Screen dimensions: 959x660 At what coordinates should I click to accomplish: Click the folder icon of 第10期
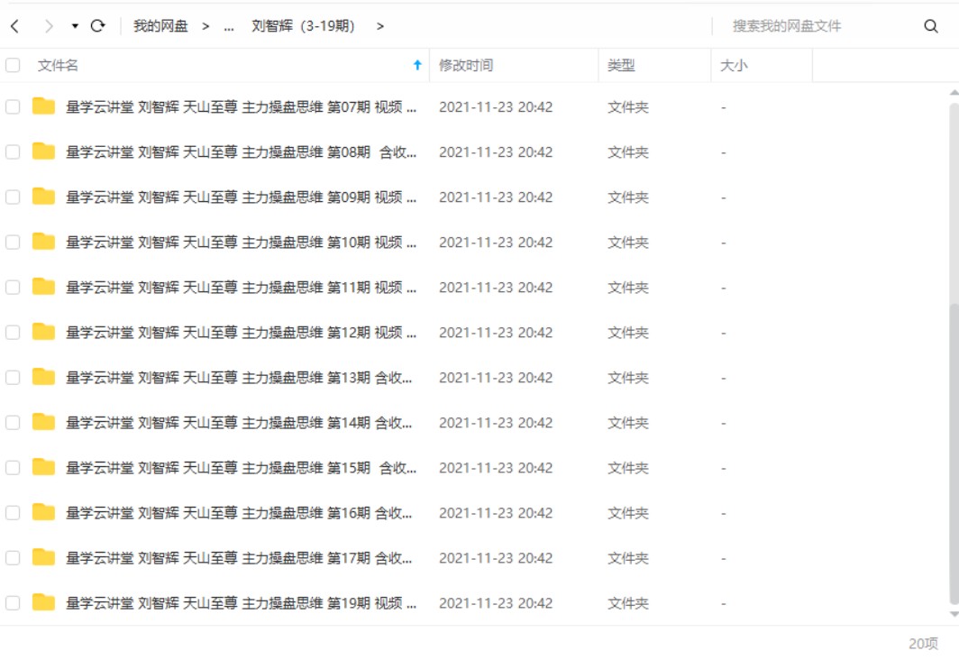pyautogui.click(x=43, y=241)
